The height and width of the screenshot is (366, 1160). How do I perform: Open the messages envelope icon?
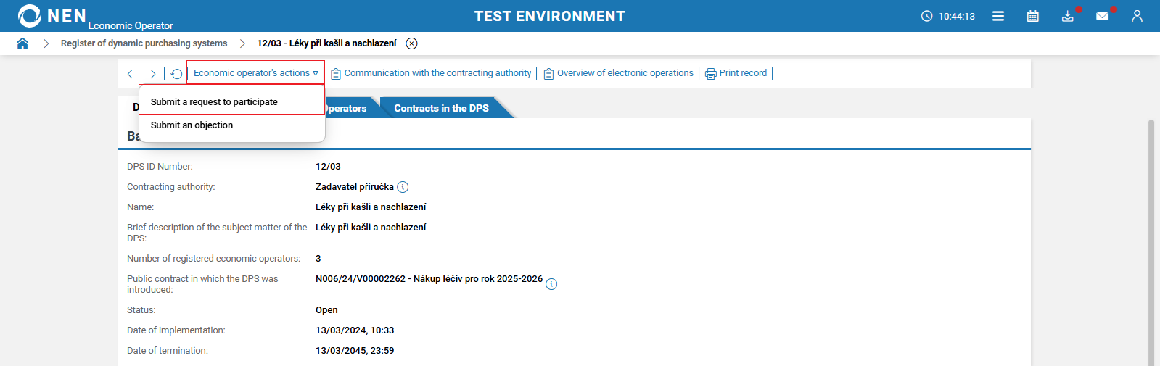coord(1102,16)
